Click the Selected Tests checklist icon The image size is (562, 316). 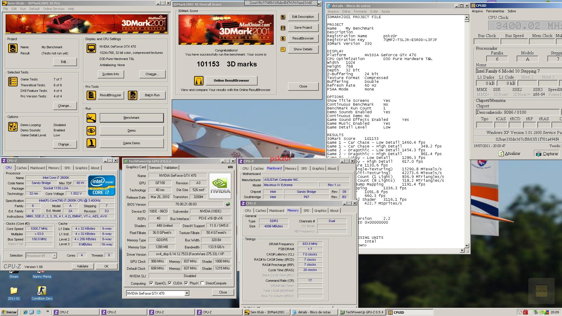pyautogui.click(x=13, y=82)
